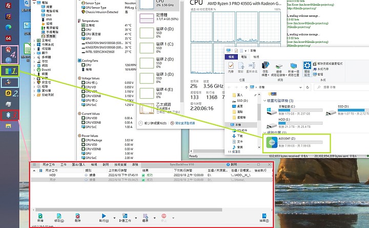
Task: Click the 還原 restore icon in SyncBackFree
Action: (145, 217)
